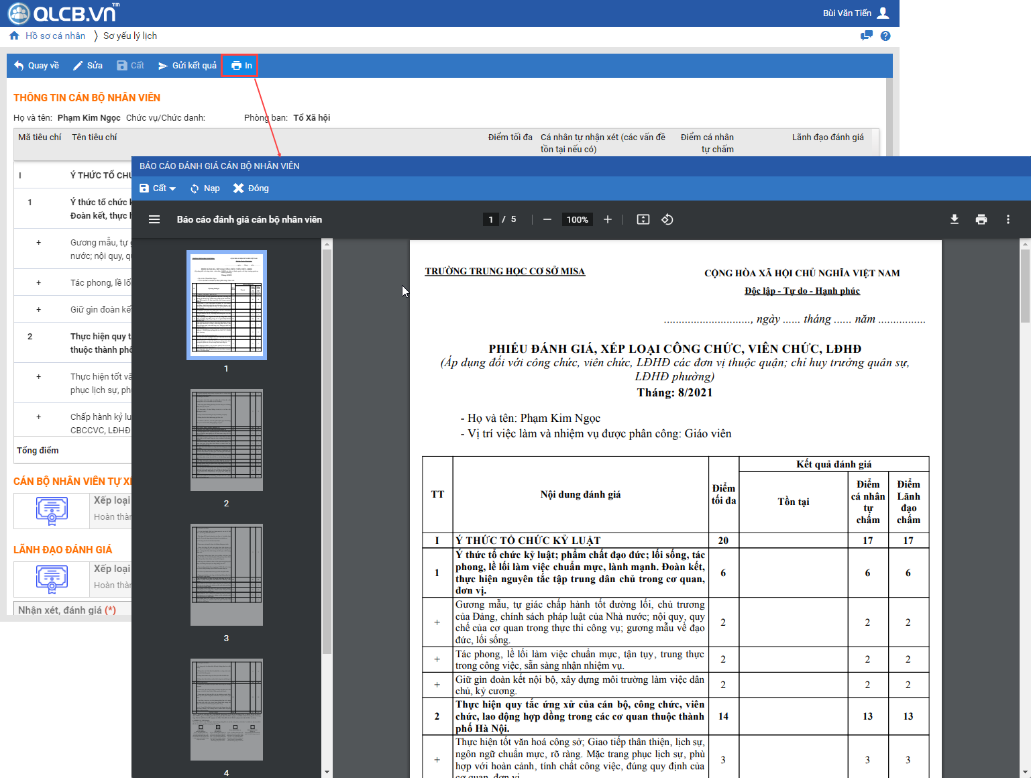
Task: Select page 2 thumbnail
Action: [x=226, y=440]
